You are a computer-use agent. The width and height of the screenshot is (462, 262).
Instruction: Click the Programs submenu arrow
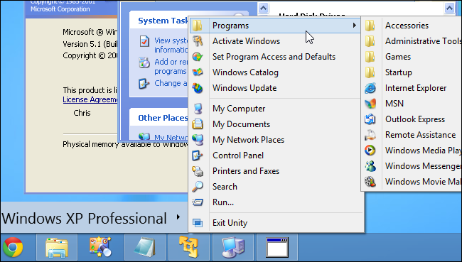click(x=355, y=26)
